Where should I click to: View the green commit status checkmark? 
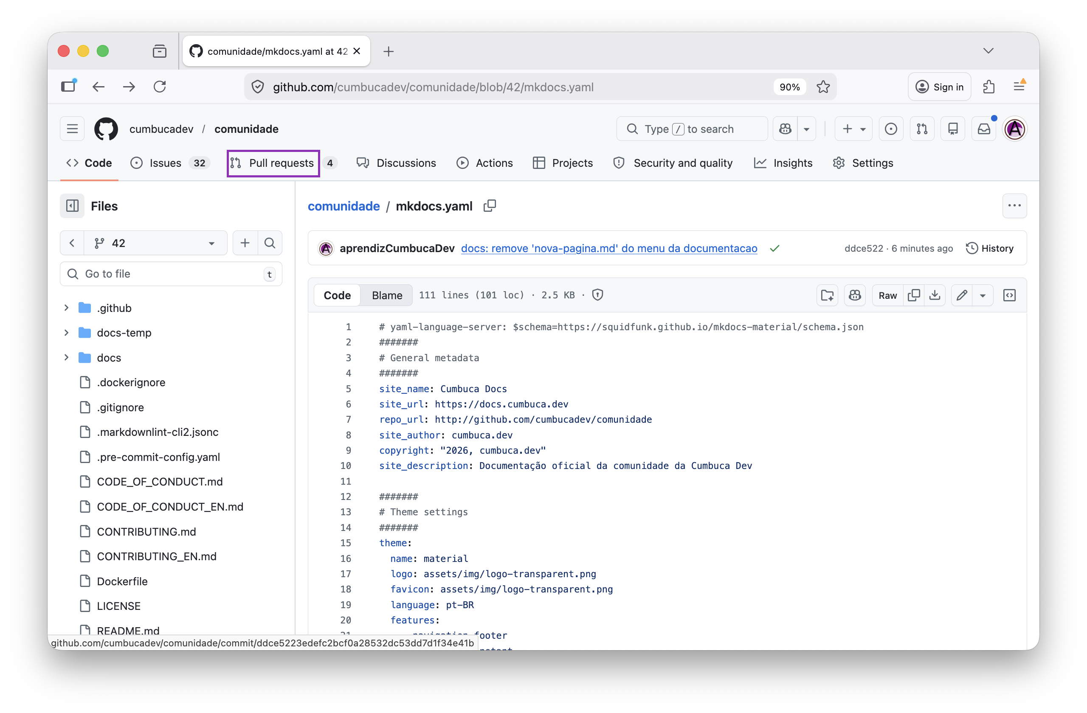click(x=774, y=248)
